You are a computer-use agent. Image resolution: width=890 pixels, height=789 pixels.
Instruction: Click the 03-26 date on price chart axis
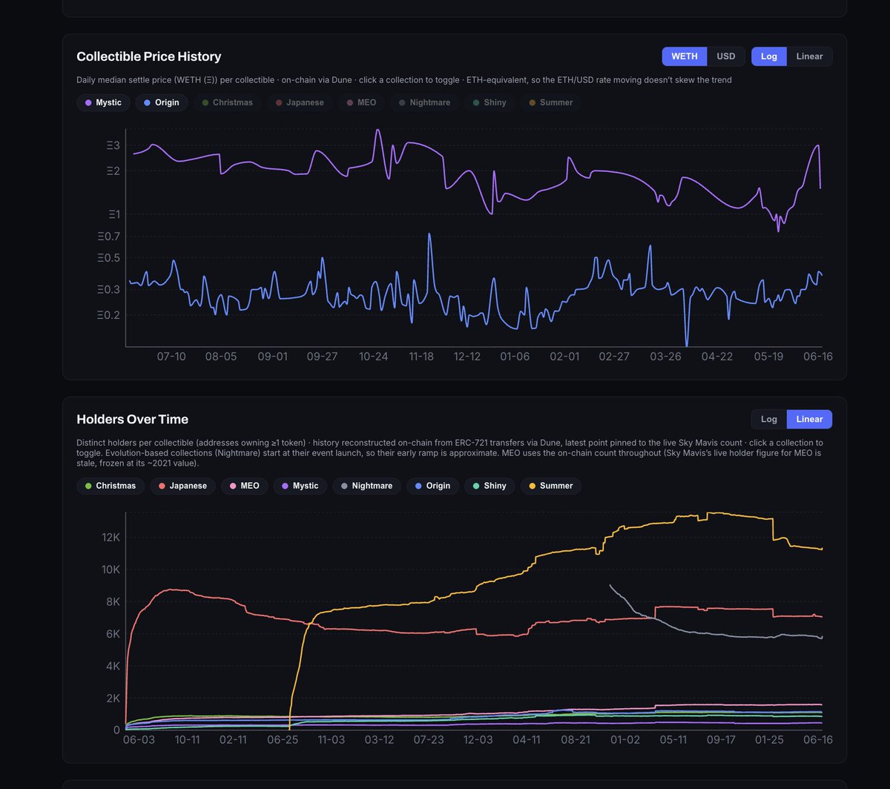pos(665,357)
